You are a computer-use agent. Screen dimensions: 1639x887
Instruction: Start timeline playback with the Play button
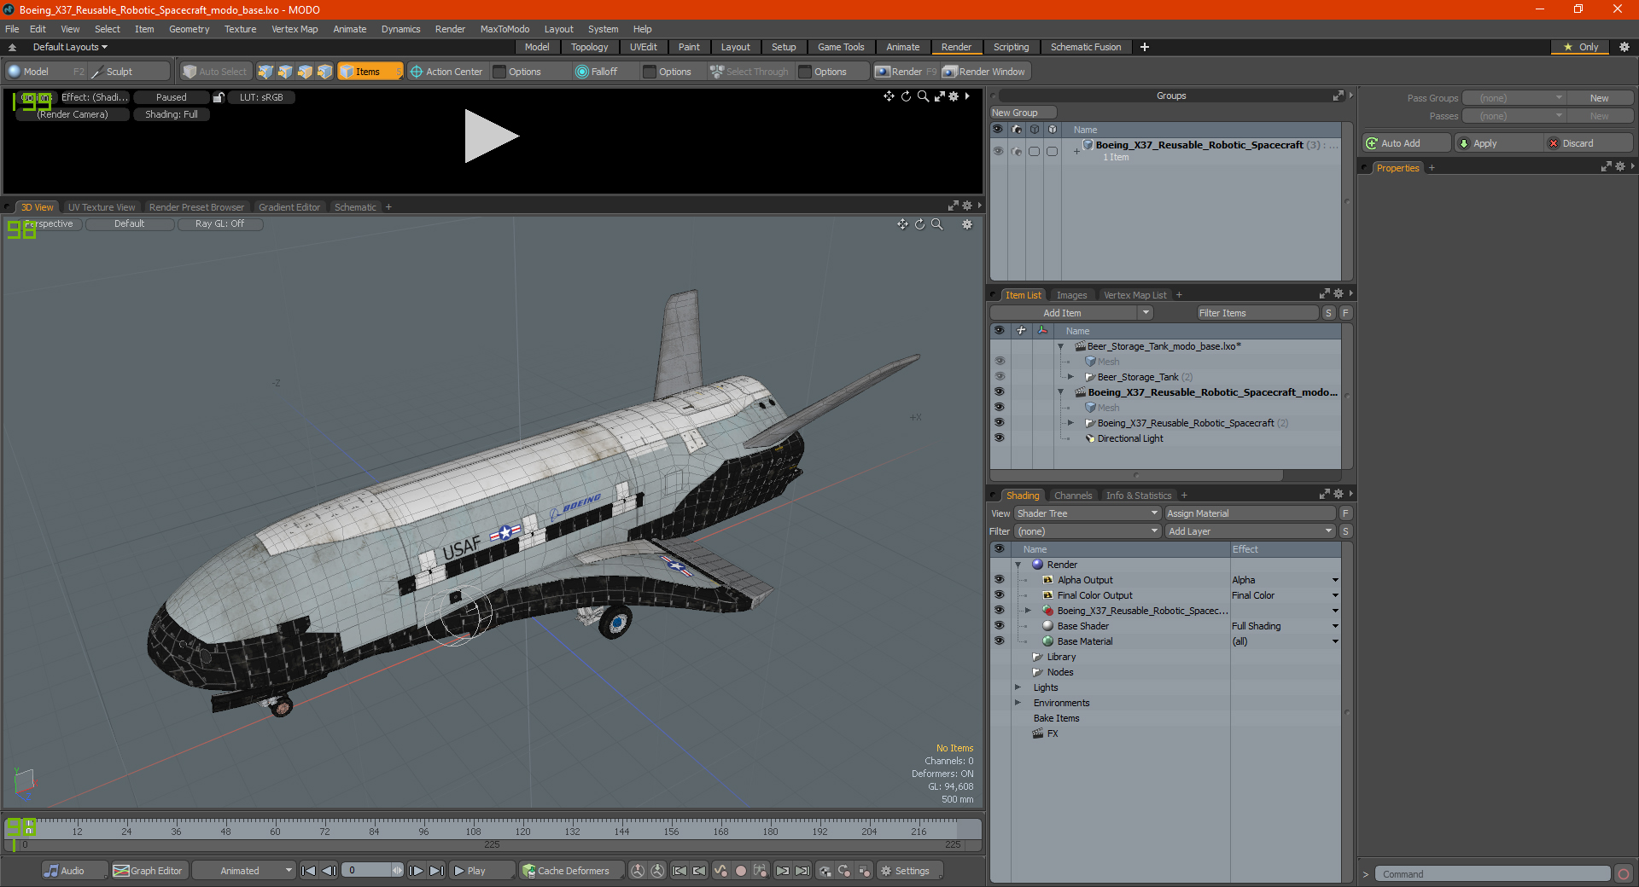click(481, 871)
